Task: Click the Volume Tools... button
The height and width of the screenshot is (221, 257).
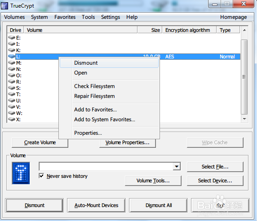Action: (153, 181)
